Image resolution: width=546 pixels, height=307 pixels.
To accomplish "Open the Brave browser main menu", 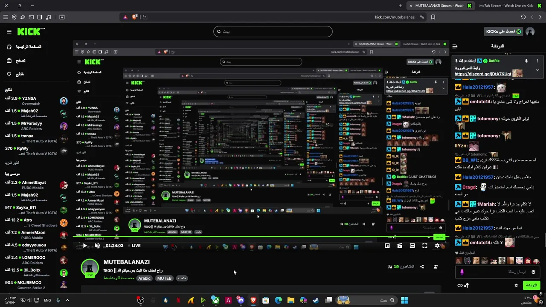I will [x=6, y=17].
